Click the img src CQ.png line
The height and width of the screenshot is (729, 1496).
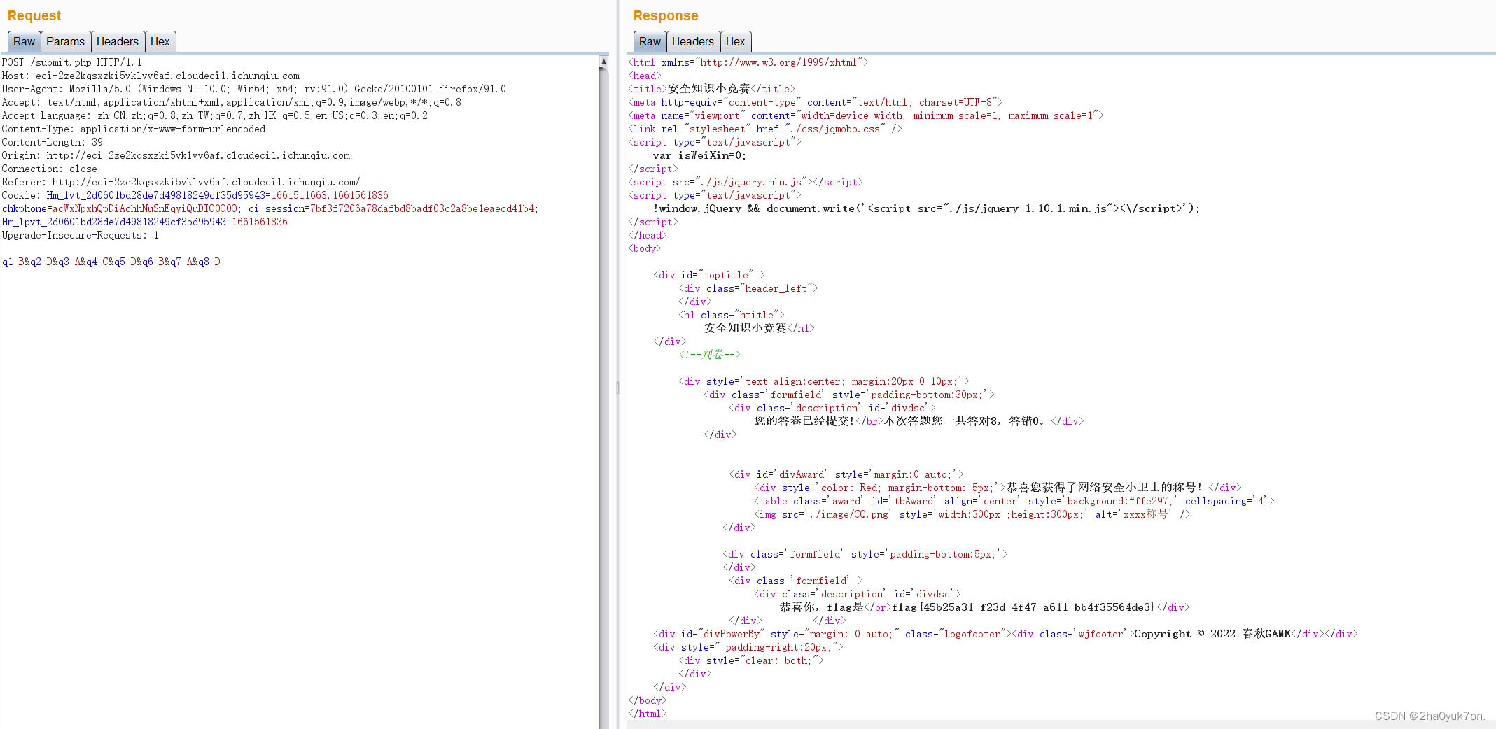tap(972, 514)
